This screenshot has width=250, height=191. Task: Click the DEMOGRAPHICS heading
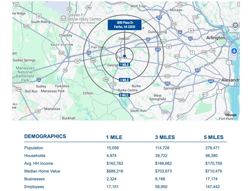pos(45,136)
